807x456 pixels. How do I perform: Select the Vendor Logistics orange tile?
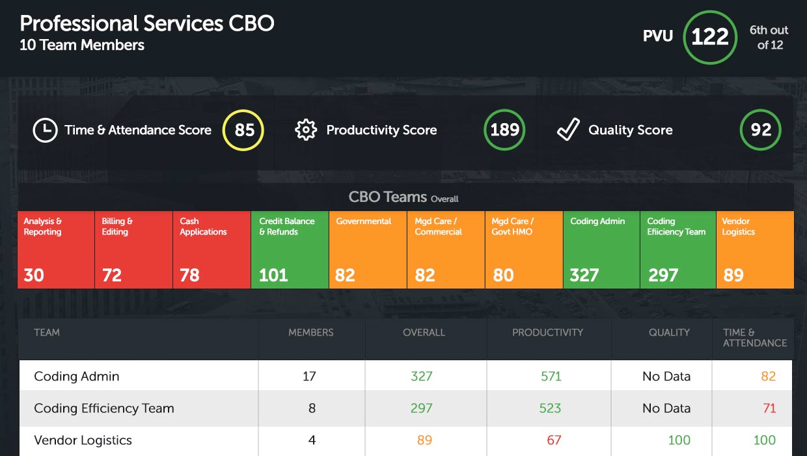tap(755, 249)
